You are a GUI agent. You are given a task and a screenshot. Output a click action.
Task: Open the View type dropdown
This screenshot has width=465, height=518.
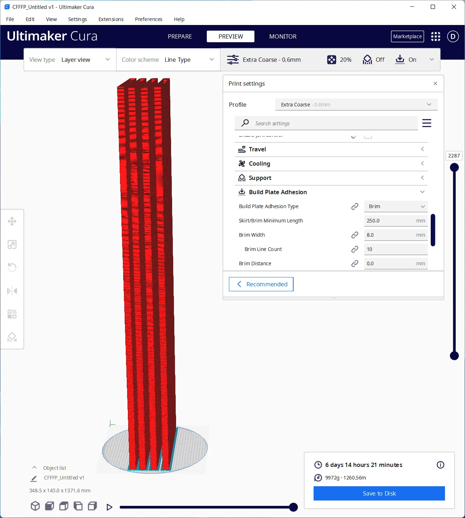coord(70,60)
